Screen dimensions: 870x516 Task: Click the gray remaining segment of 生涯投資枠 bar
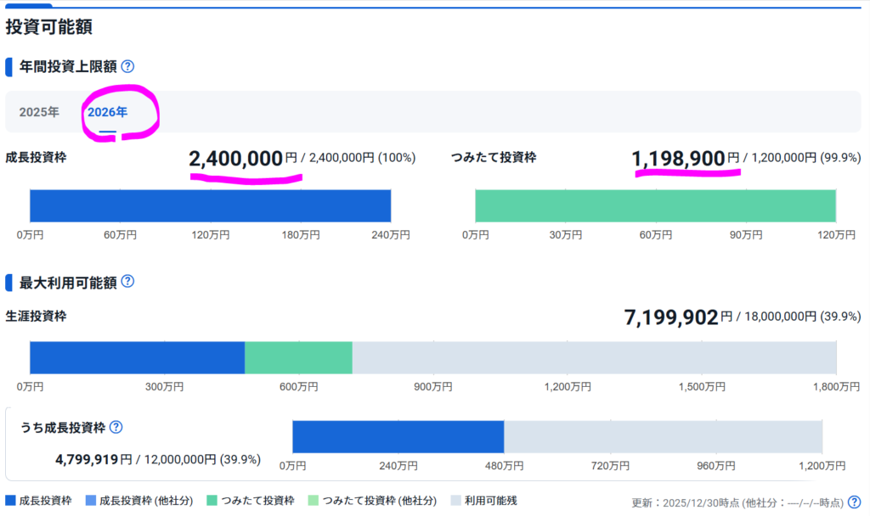594,357
